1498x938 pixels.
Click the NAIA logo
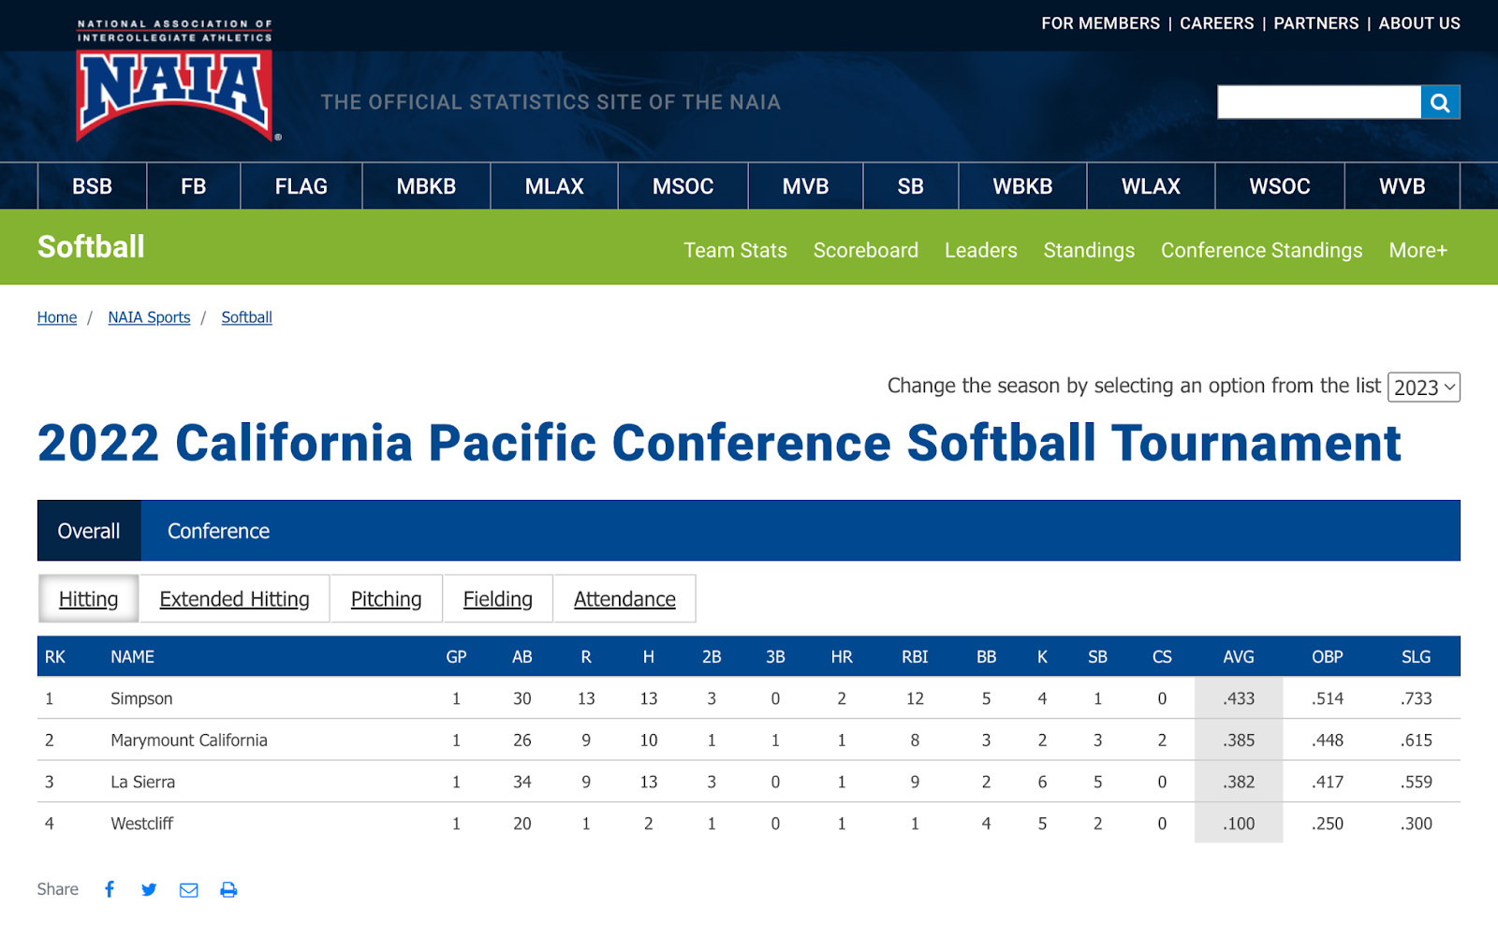pos(175,81)
